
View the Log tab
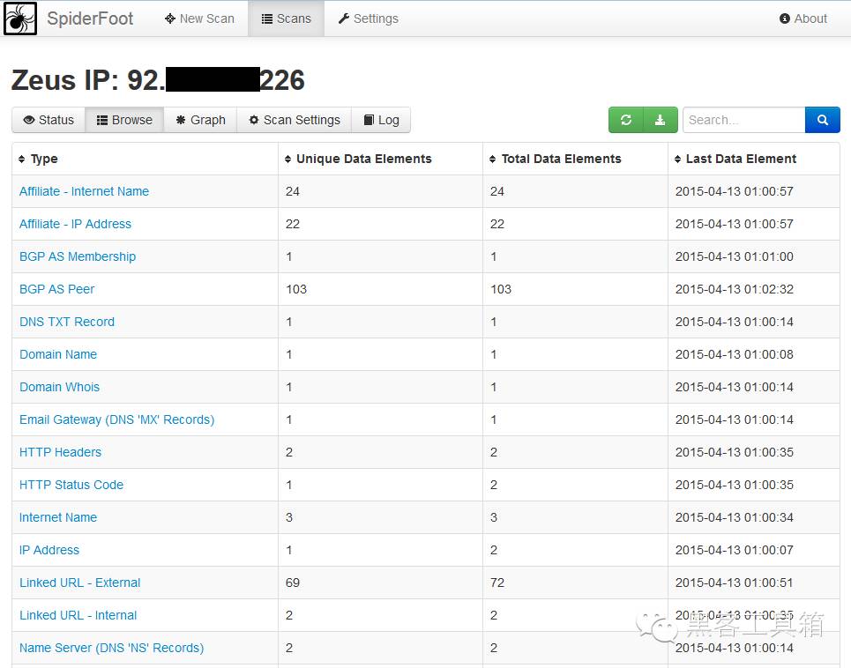pyautogui.click(x=381, y=120)
